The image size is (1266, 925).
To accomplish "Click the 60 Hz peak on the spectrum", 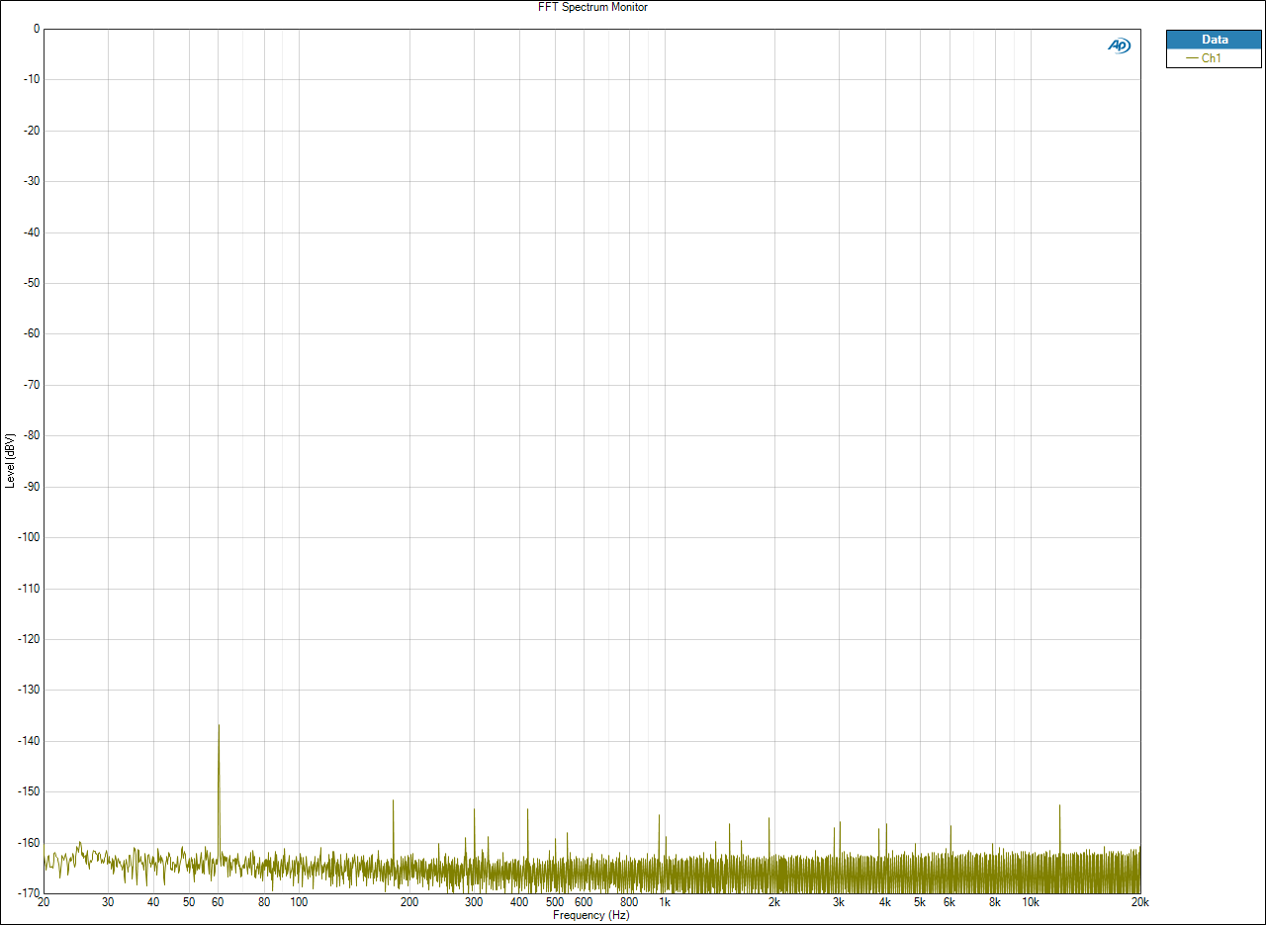I will click(x=219, y=726).
